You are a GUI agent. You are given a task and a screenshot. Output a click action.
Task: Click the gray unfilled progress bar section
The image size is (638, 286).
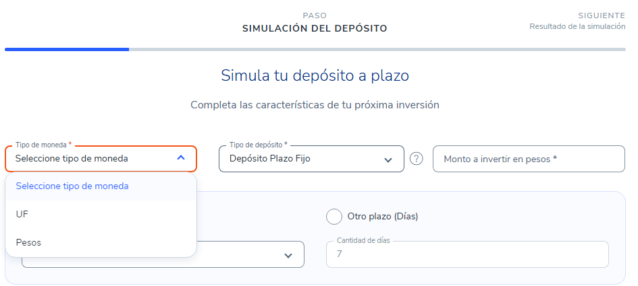pyautogui.click(x=377, y=50)
